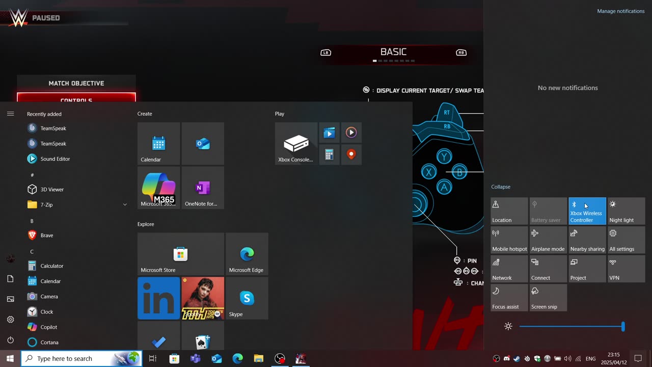Open the user account avatar in Start sidebar
The image size is (652, 367).
(10, 258)
